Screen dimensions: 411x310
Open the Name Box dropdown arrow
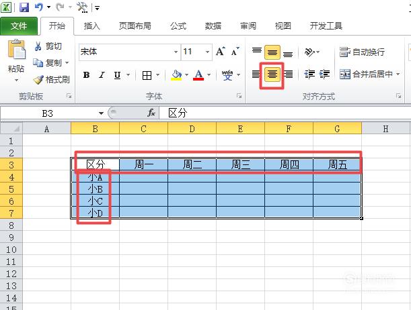click(101, 113)
